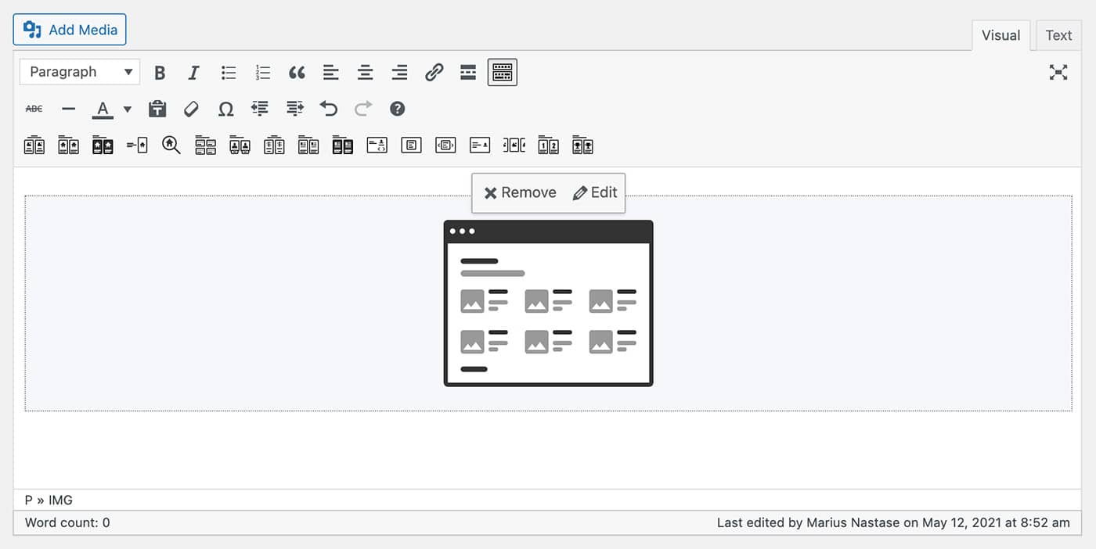The height and width of the screenshot is (549, 1096).
Task: Open keyboard shortcuts help icon
Action: pyautogui.click(x=398, y=109)
